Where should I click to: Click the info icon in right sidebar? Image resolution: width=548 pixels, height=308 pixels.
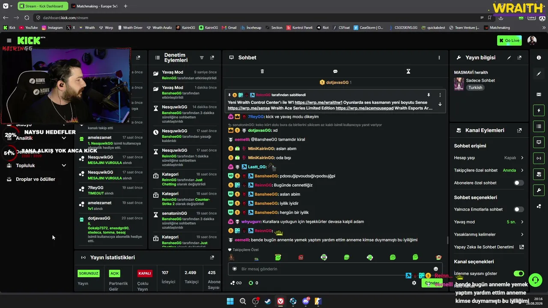click(x=539, y=58)
